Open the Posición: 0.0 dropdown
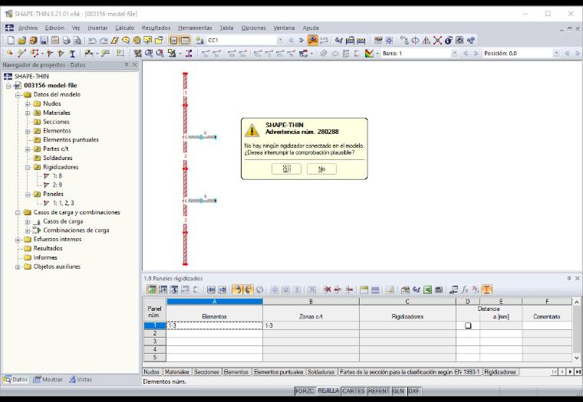The width and height of the screenshot is (583, 402). (x=556, y=54)
